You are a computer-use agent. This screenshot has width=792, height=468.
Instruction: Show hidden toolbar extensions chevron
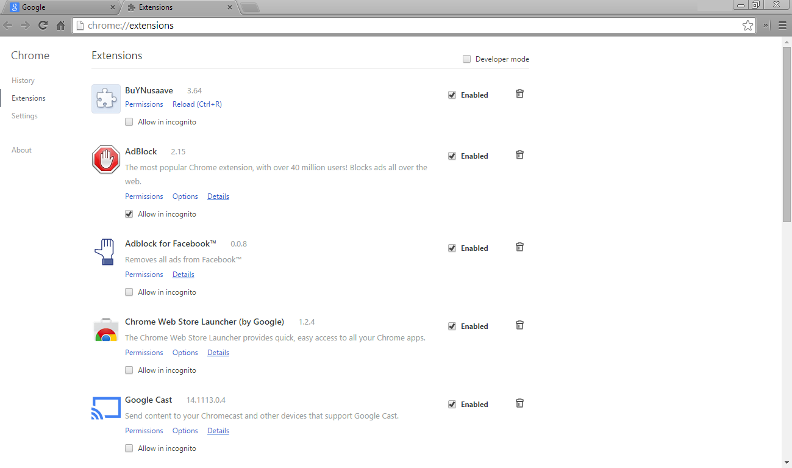tap(766, 26)
